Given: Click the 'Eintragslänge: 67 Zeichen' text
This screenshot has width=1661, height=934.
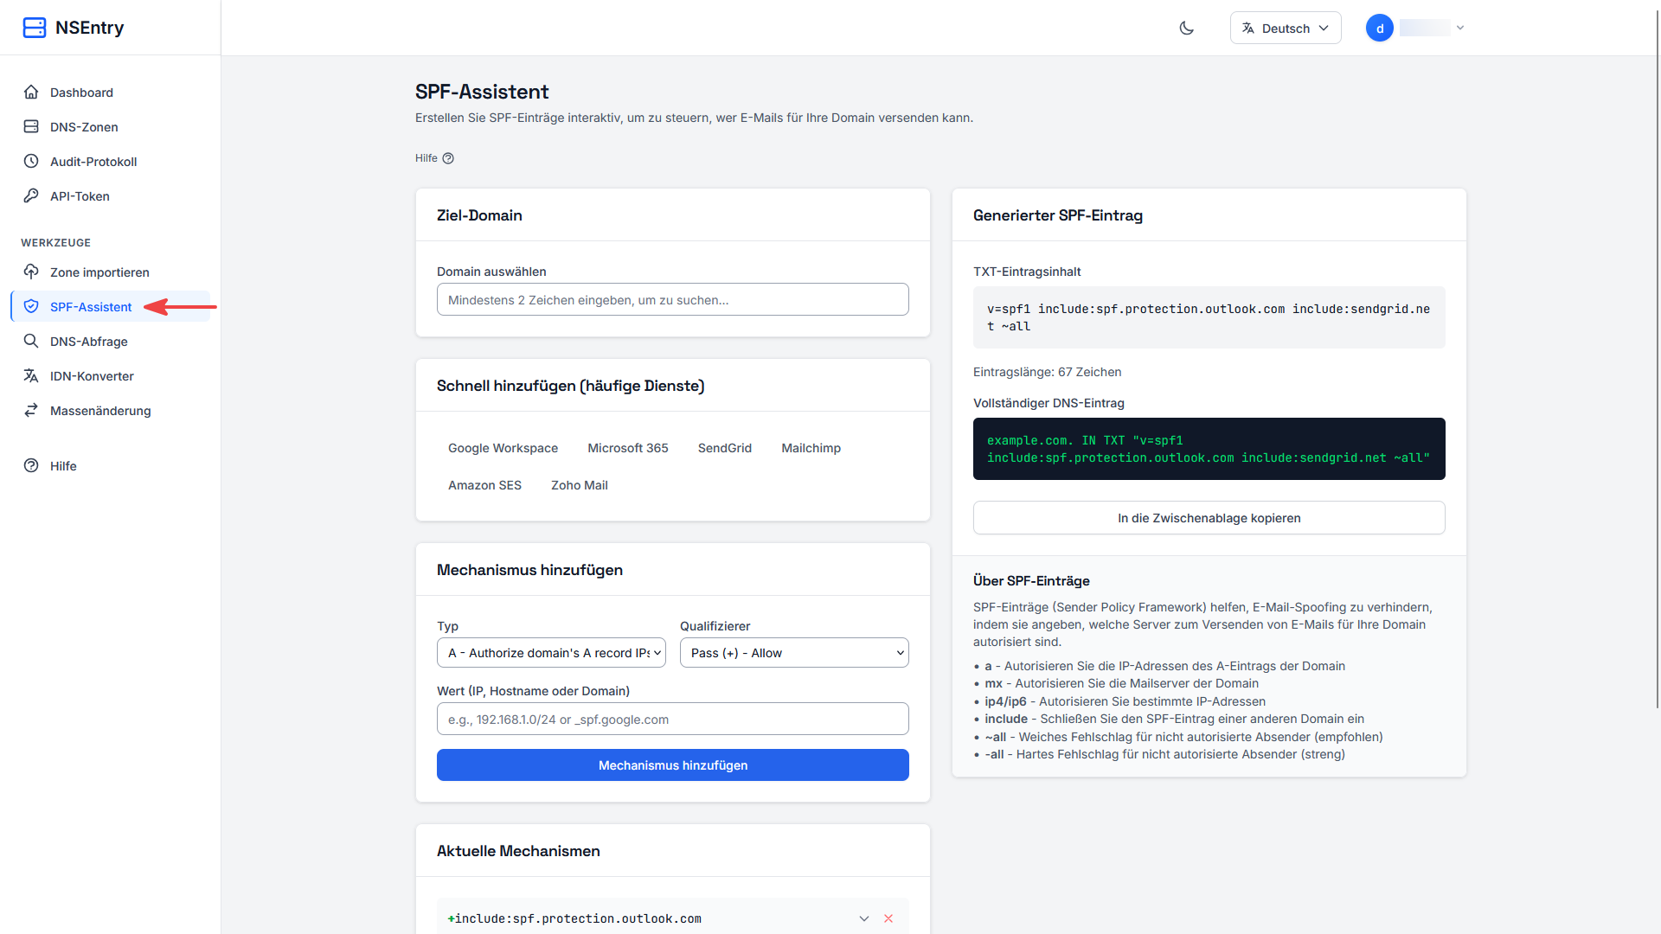Looking at the screenshot, I should [1047, 372].
